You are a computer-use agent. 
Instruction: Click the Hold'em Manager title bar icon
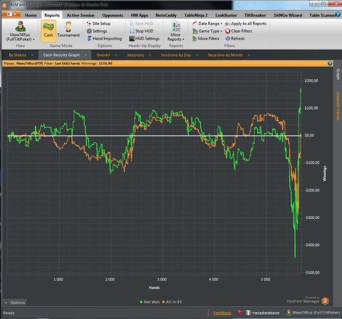point(4,5)
